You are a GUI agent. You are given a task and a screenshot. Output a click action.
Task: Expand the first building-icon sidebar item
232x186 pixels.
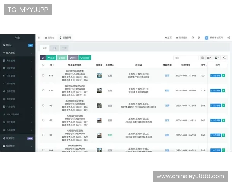pyautogui.click(x=18, y=60)
